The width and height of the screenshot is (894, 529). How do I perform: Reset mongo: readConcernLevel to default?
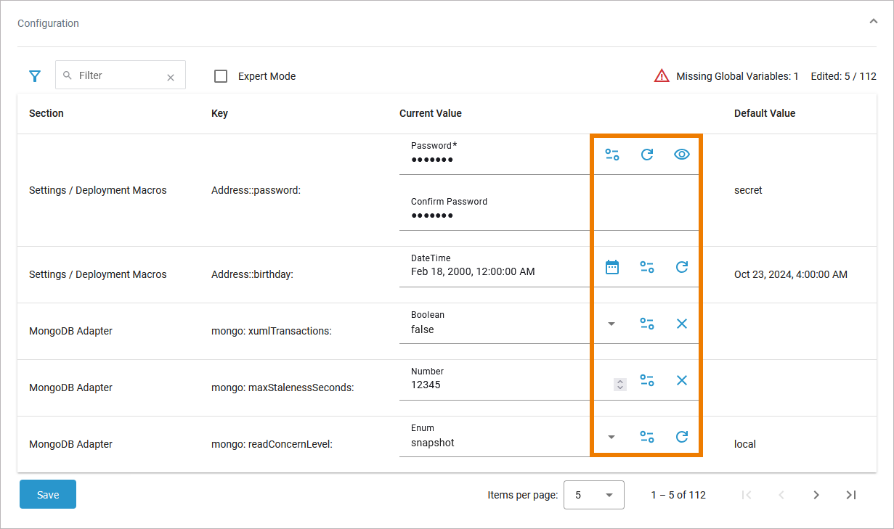click(681, 437)
